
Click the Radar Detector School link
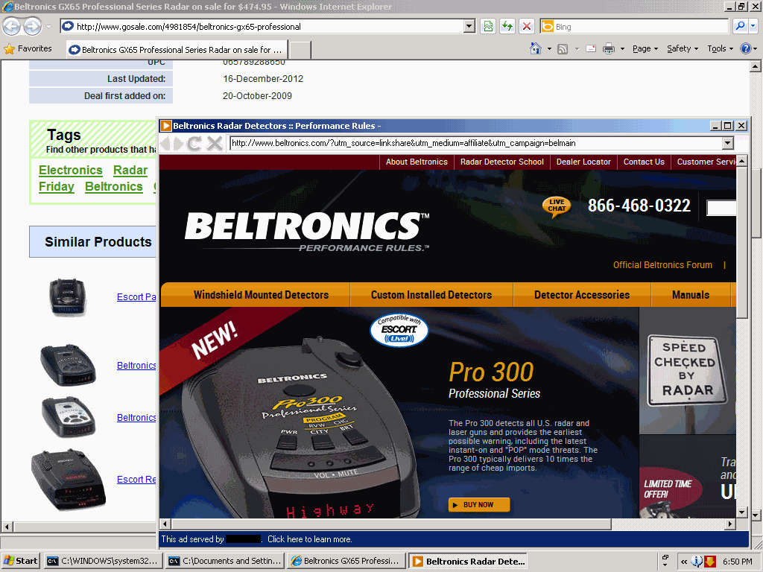(501, 162)
